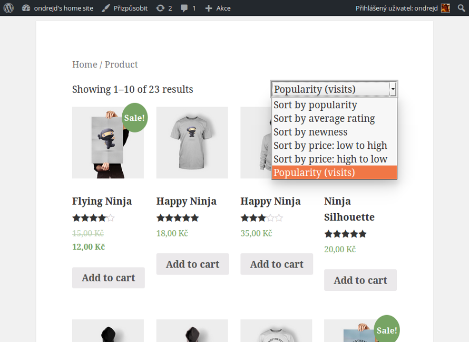Add Flying Ninja to cart
The height and width of the screenshot is (342, 469).
108,278
